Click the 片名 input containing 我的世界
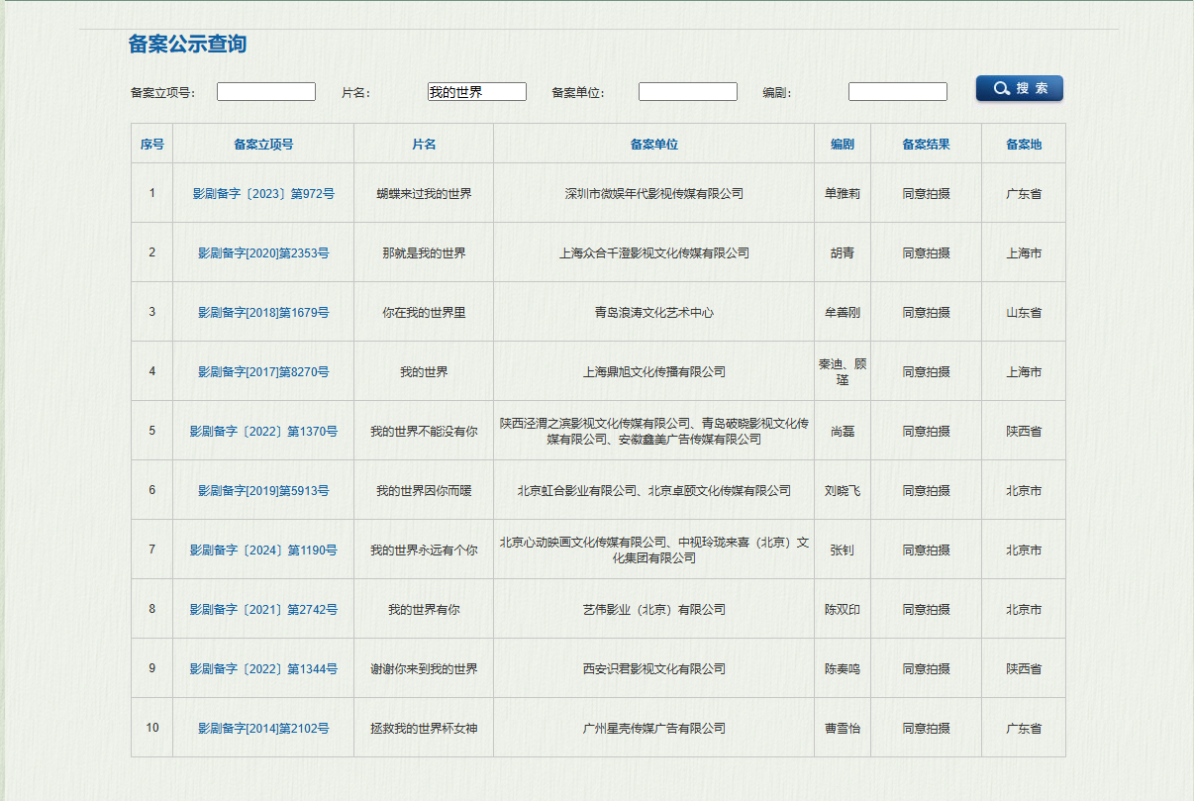Screen dimensions: 1194x801 coord(477,91)
